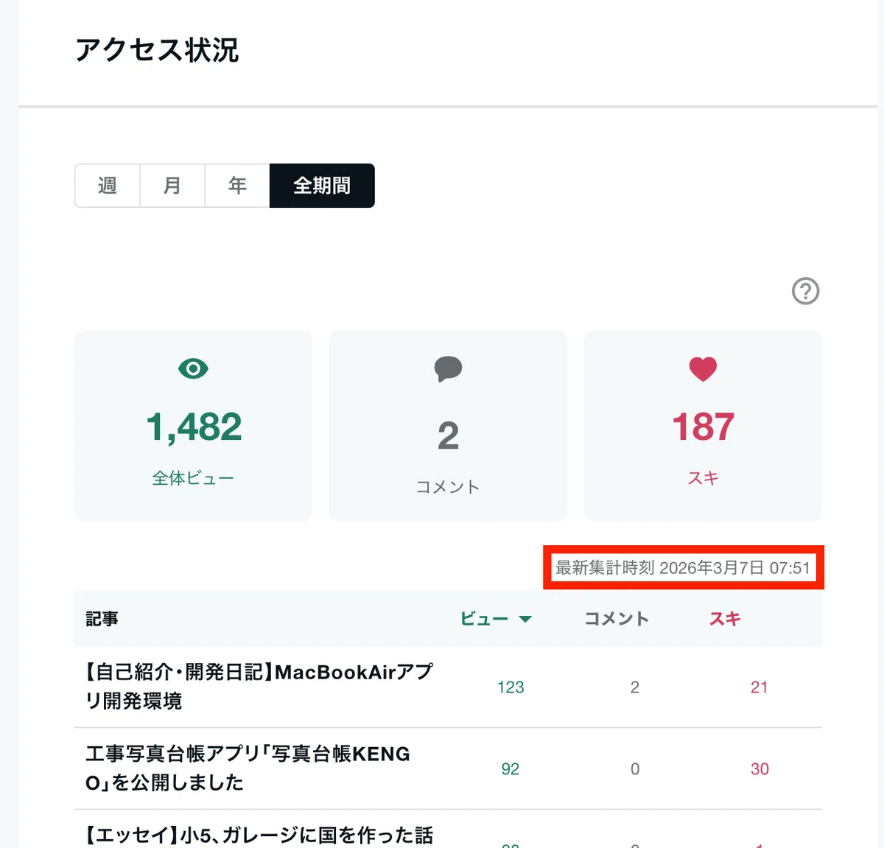This screenshot has width=884, height=848.
Task: Open the 写真台帳KENGO article link
Action: point(248,768)
